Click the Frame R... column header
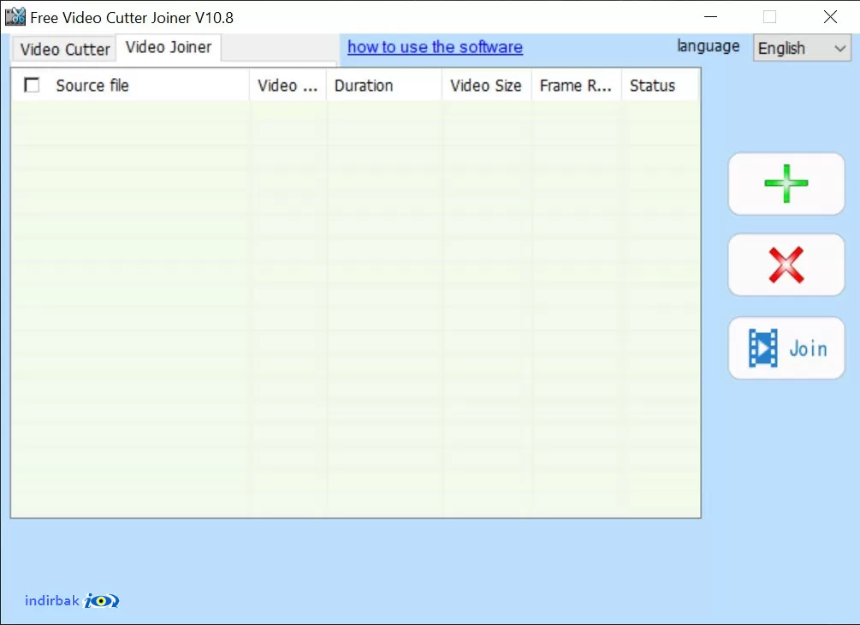This screenshot has height=625, width=860. pos(577,85)
